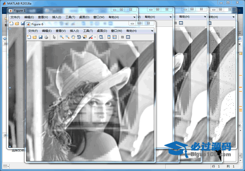Open 编辑(E) menu in Figure 1
The height and width of the screenshot is (171, 245).
[x=29, y=17]
